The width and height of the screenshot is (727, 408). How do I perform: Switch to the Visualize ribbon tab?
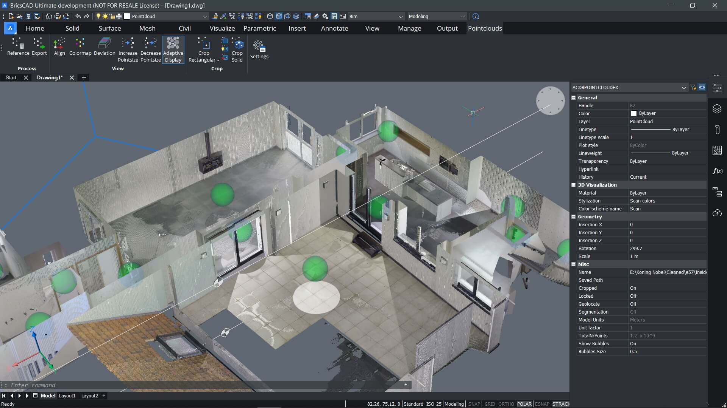click(x=222, y=28)
